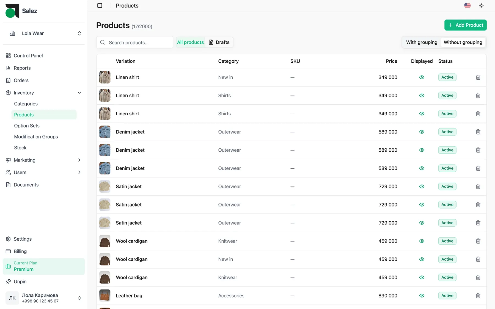Switch to the Drafts tab
Viewport: 495px width, 309px height.
pyautogui.click(x=219, y=42)
